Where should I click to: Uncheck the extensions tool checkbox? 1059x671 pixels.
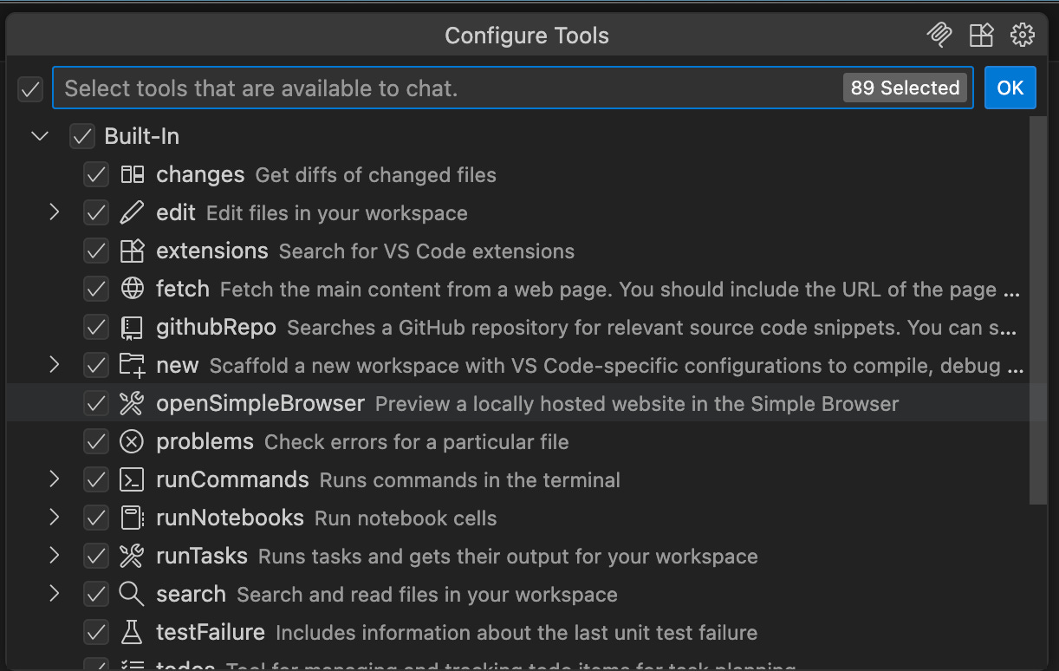pyautogui.click(x=96, y=251)
